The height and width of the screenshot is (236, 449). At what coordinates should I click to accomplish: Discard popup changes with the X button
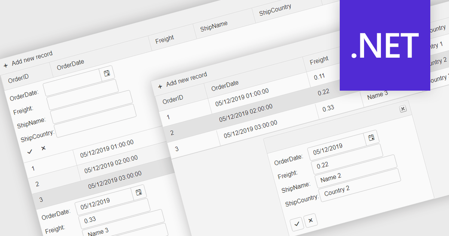pyautogui.click(x=310, y=221)
